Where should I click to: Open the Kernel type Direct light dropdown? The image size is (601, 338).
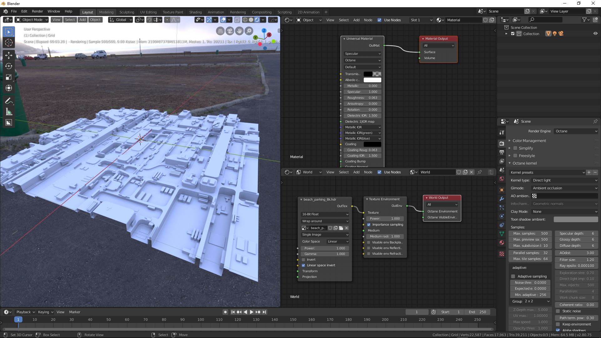coord(564,180)
